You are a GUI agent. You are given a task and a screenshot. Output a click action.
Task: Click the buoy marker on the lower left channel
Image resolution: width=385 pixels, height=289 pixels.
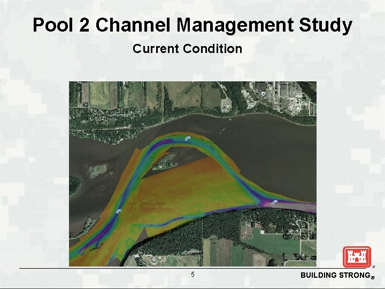click(119, 211)
